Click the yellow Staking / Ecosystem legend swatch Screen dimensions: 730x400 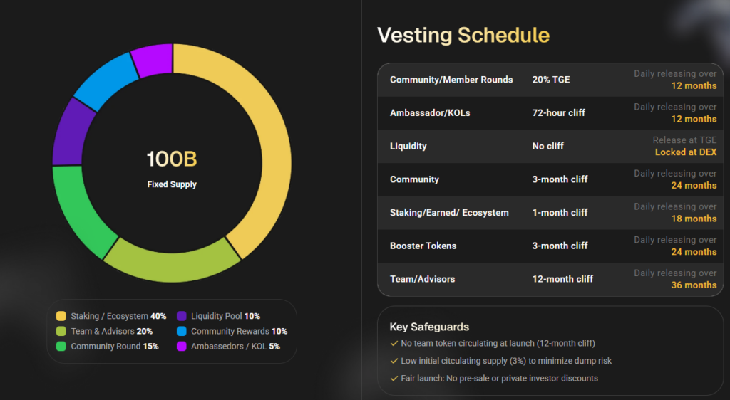pos(61,316)
